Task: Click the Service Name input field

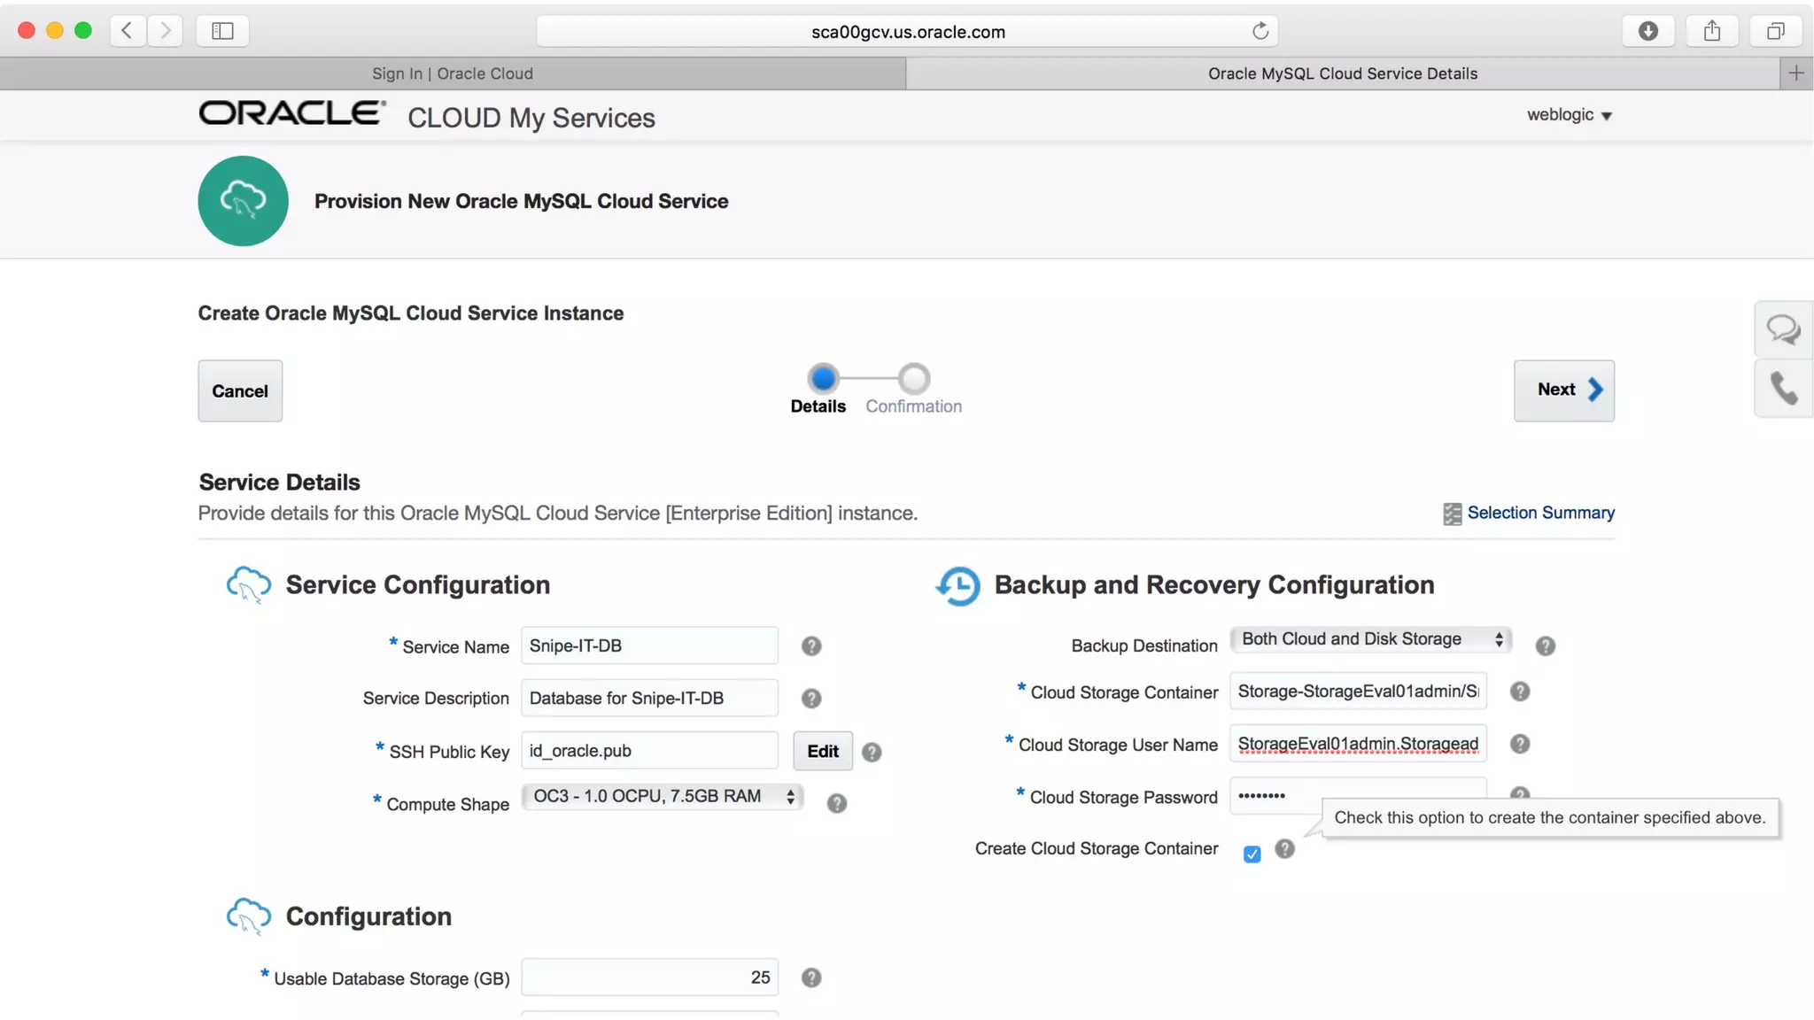Action: click(x=649, y=646)
